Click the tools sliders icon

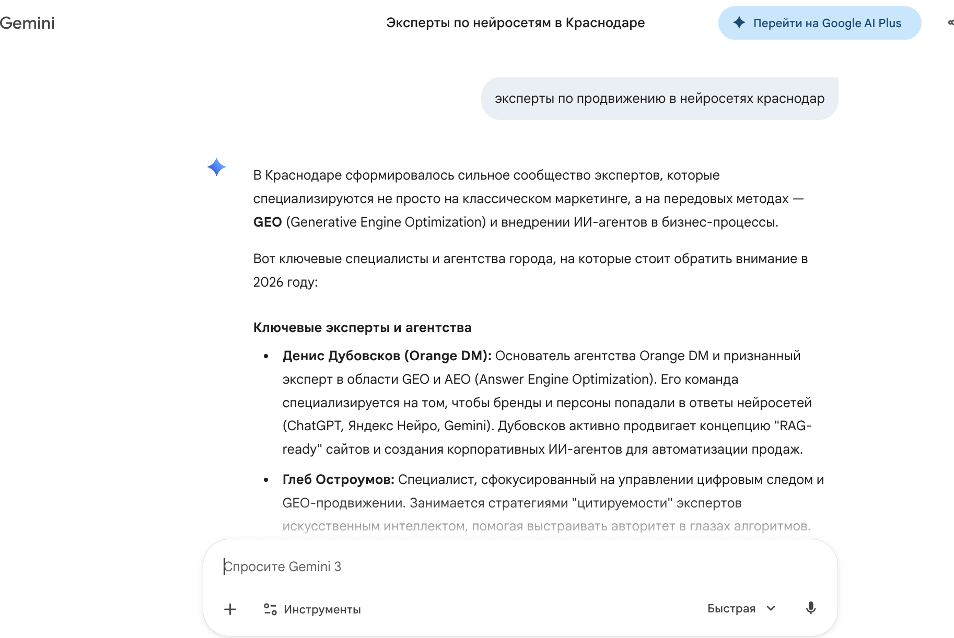(x=270, y=609)
